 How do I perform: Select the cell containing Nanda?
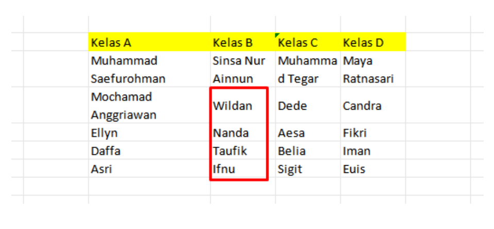(x=239, y=133)
